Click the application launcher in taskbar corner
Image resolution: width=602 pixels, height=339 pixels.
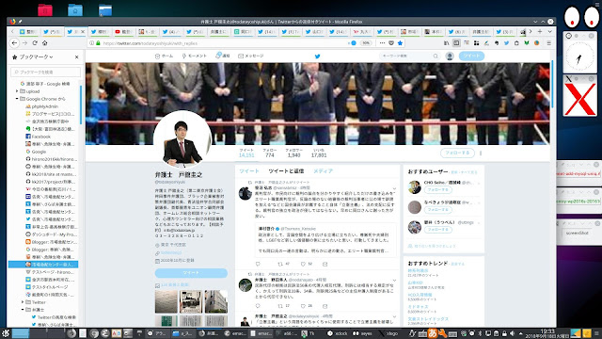click(x=6, y=333)
